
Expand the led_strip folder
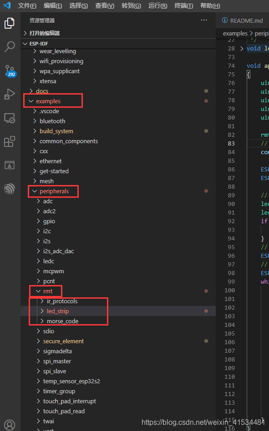pyautogui.click(x=118, y=311)
